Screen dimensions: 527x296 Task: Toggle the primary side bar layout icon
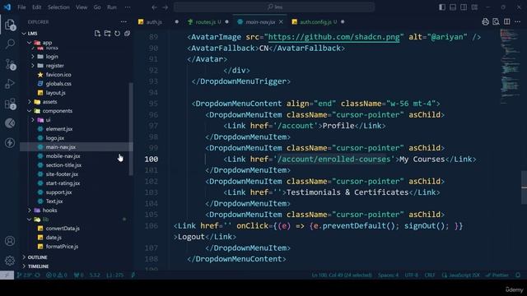click(x=442, y=7)
